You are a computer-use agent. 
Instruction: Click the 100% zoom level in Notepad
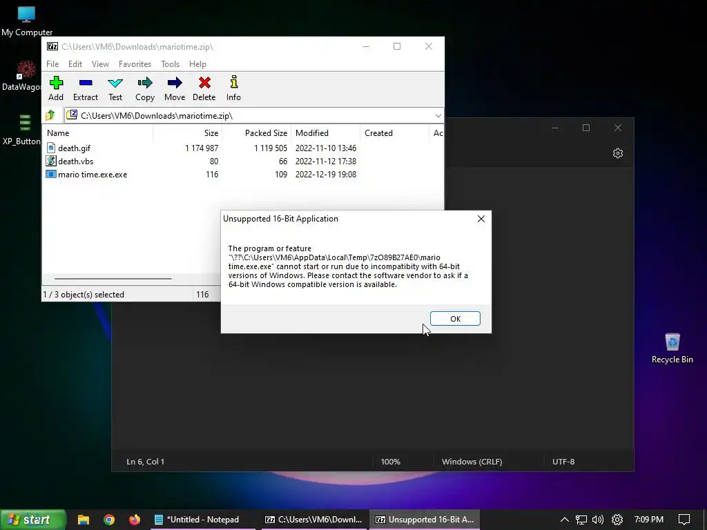tap(391, 462)
